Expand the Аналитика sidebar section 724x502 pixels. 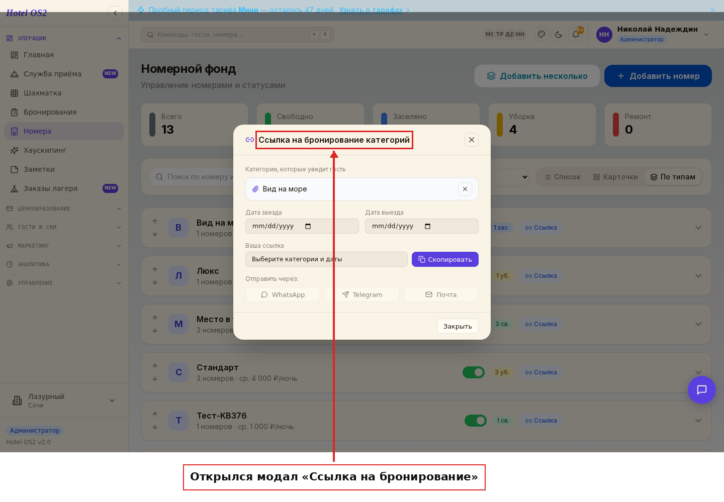click(64, 264)
